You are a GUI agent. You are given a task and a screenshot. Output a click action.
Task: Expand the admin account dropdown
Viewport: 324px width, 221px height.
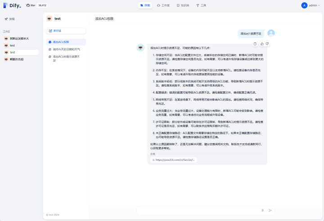[314, 5]
